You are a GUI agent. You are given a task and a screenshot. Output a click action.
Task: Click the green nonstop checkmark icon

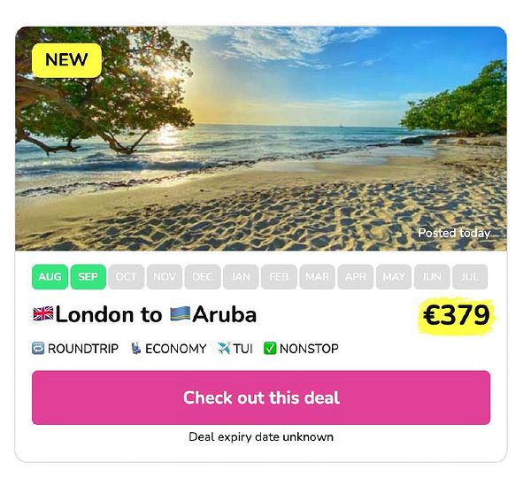[x=270, y=348]
